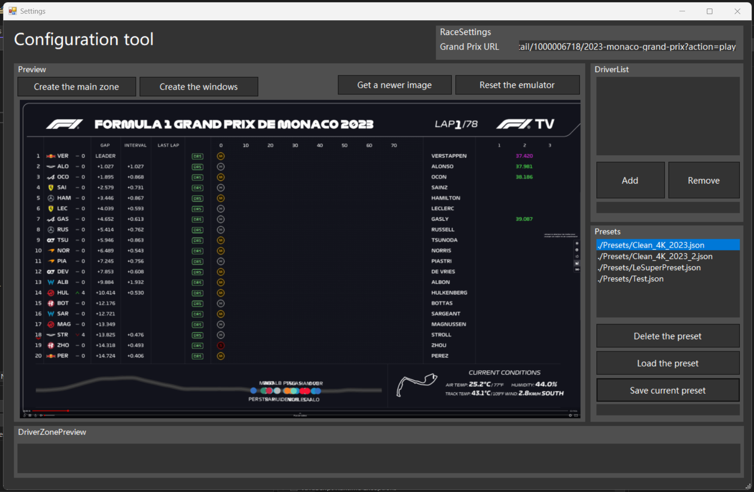
Task: Focus the Grand Prix URL field
Action: [627, 47]
